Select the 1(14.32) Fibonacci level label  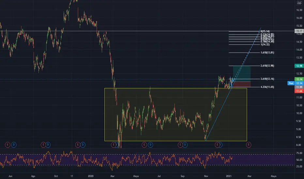265,45
